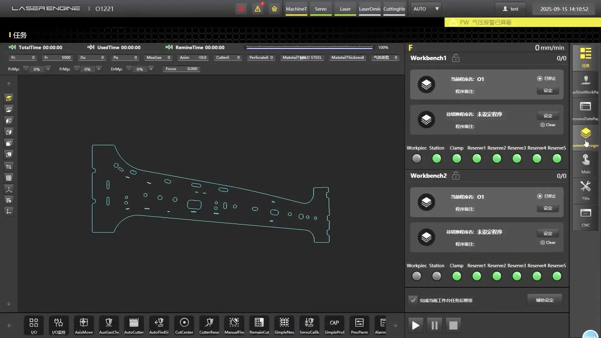Open the CNC sidebar icon
The width and height of the screenshot is (601, 338).
click(586, 218)
